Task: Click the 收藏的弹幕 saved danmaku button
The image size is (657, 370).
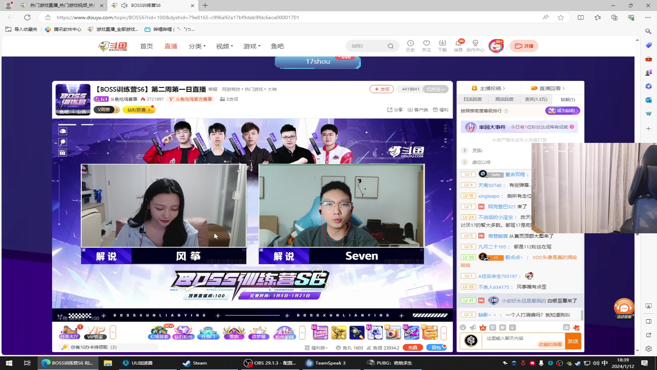Action: tap(550, 344)
